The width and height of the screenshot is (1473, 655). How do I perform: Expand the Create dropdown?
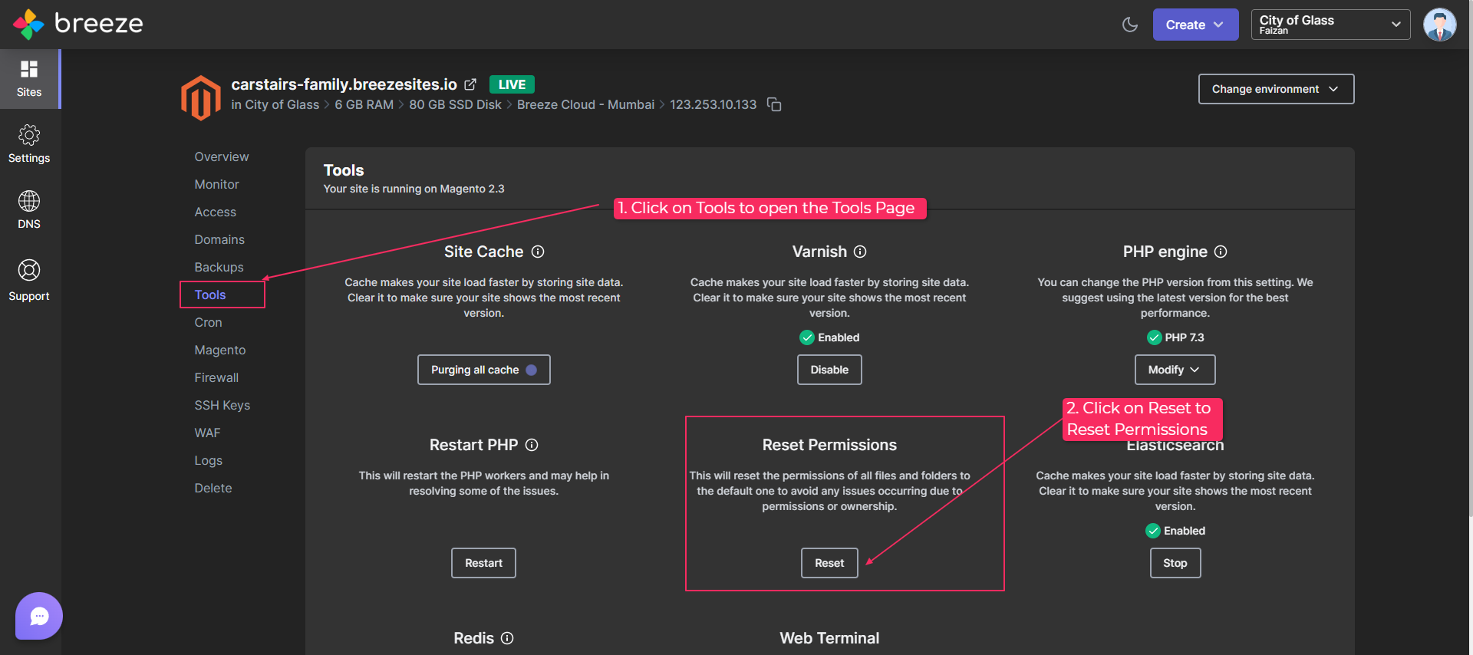[1195, 25]
